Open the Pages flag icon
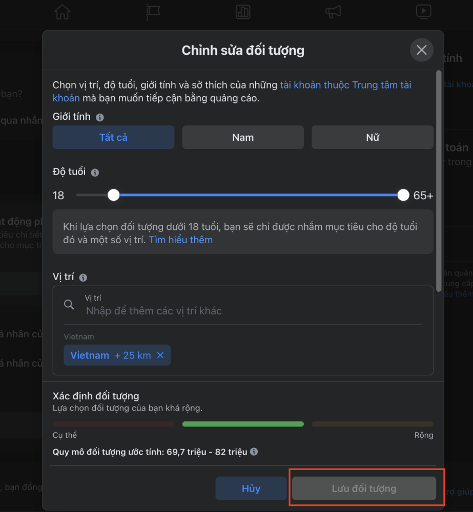 pos(152,12)
